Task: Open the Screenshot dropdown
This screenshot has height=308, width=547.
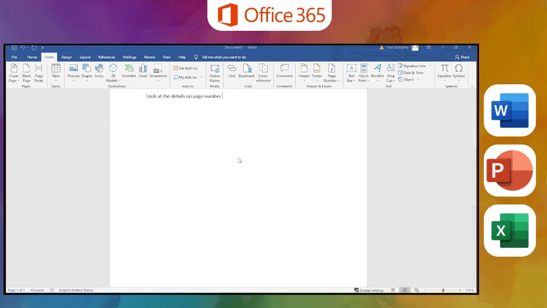Action: [158, 73]
